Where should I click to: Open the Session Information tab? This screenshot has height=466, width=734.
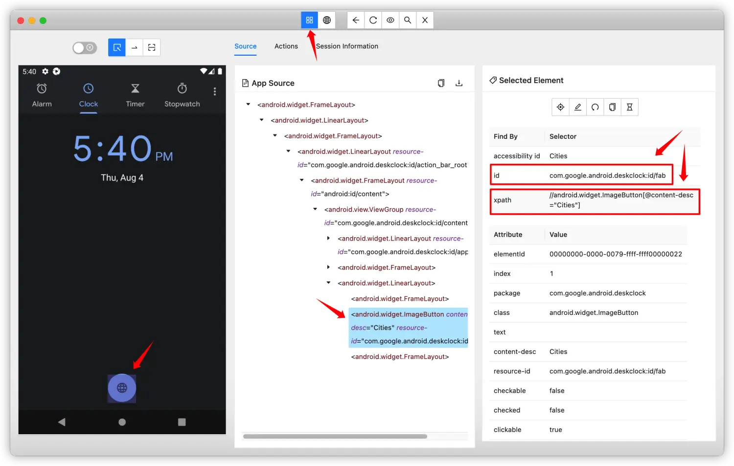(347, 46)
